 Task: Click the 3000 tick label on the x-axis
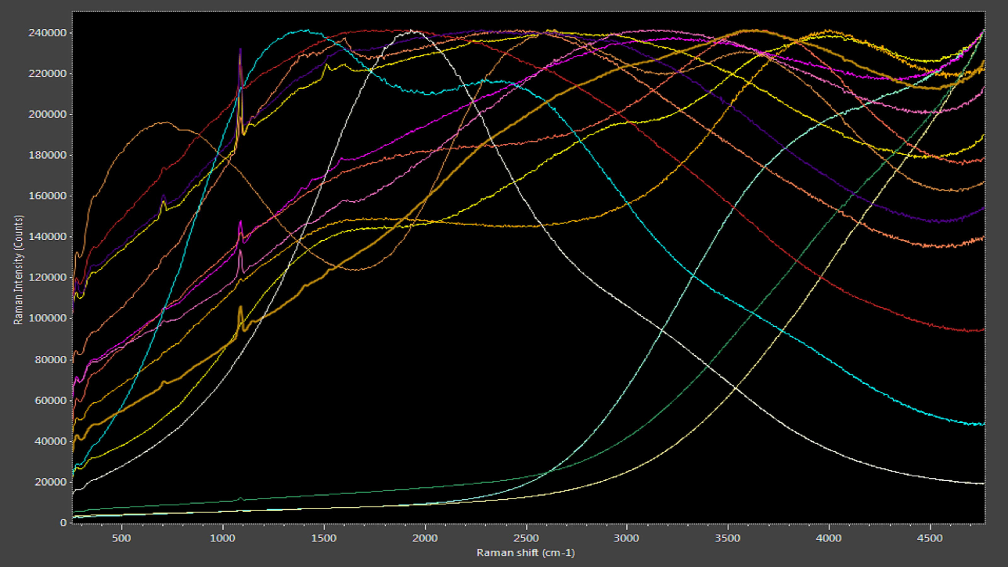click(x=627, y=538)
